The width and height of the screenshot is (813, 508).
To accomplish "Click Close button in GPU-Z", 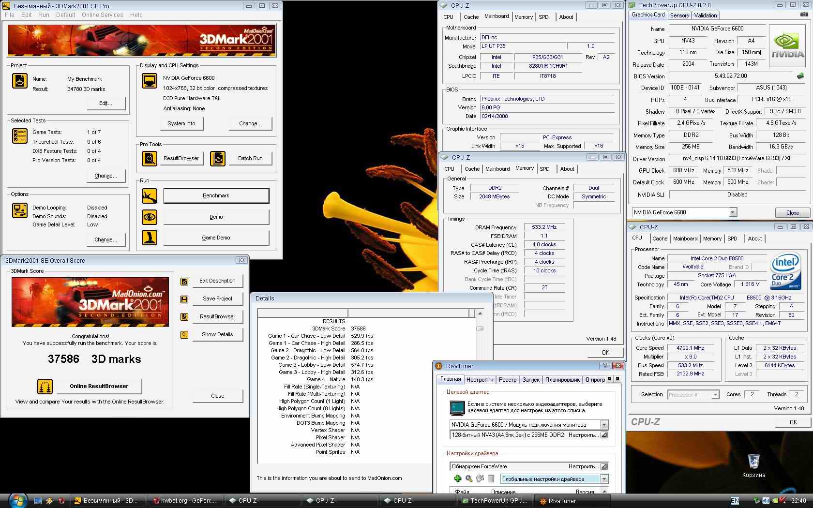I will (x=792, y=213).
